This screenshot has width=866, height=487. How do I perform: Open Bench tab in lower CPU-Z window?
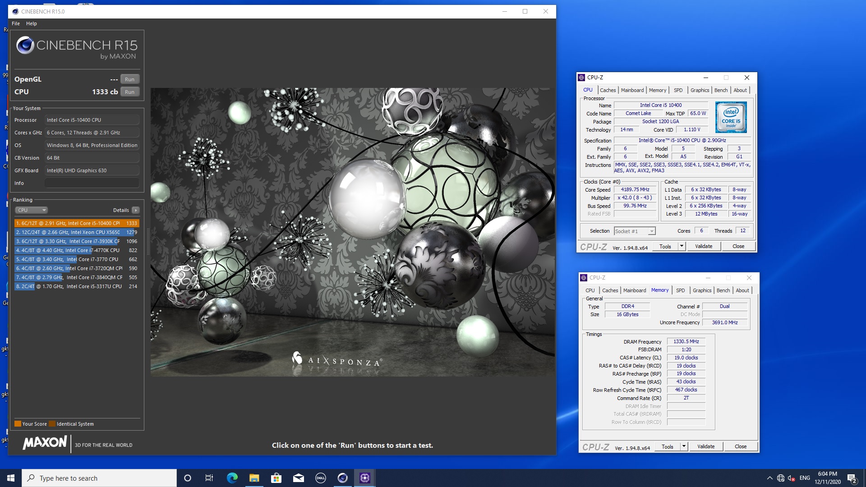(x=723, y=290)
